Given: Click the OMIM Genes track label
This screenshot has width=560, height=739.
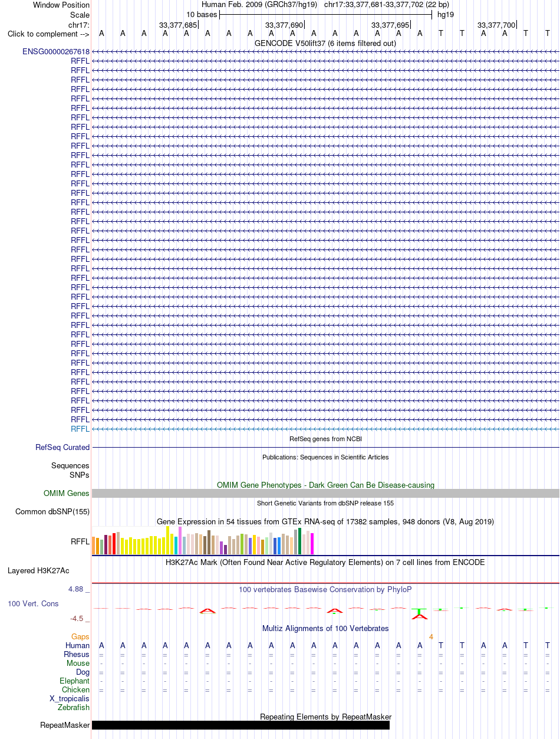Looking at the screenshot, I should [x=67, y=494].
